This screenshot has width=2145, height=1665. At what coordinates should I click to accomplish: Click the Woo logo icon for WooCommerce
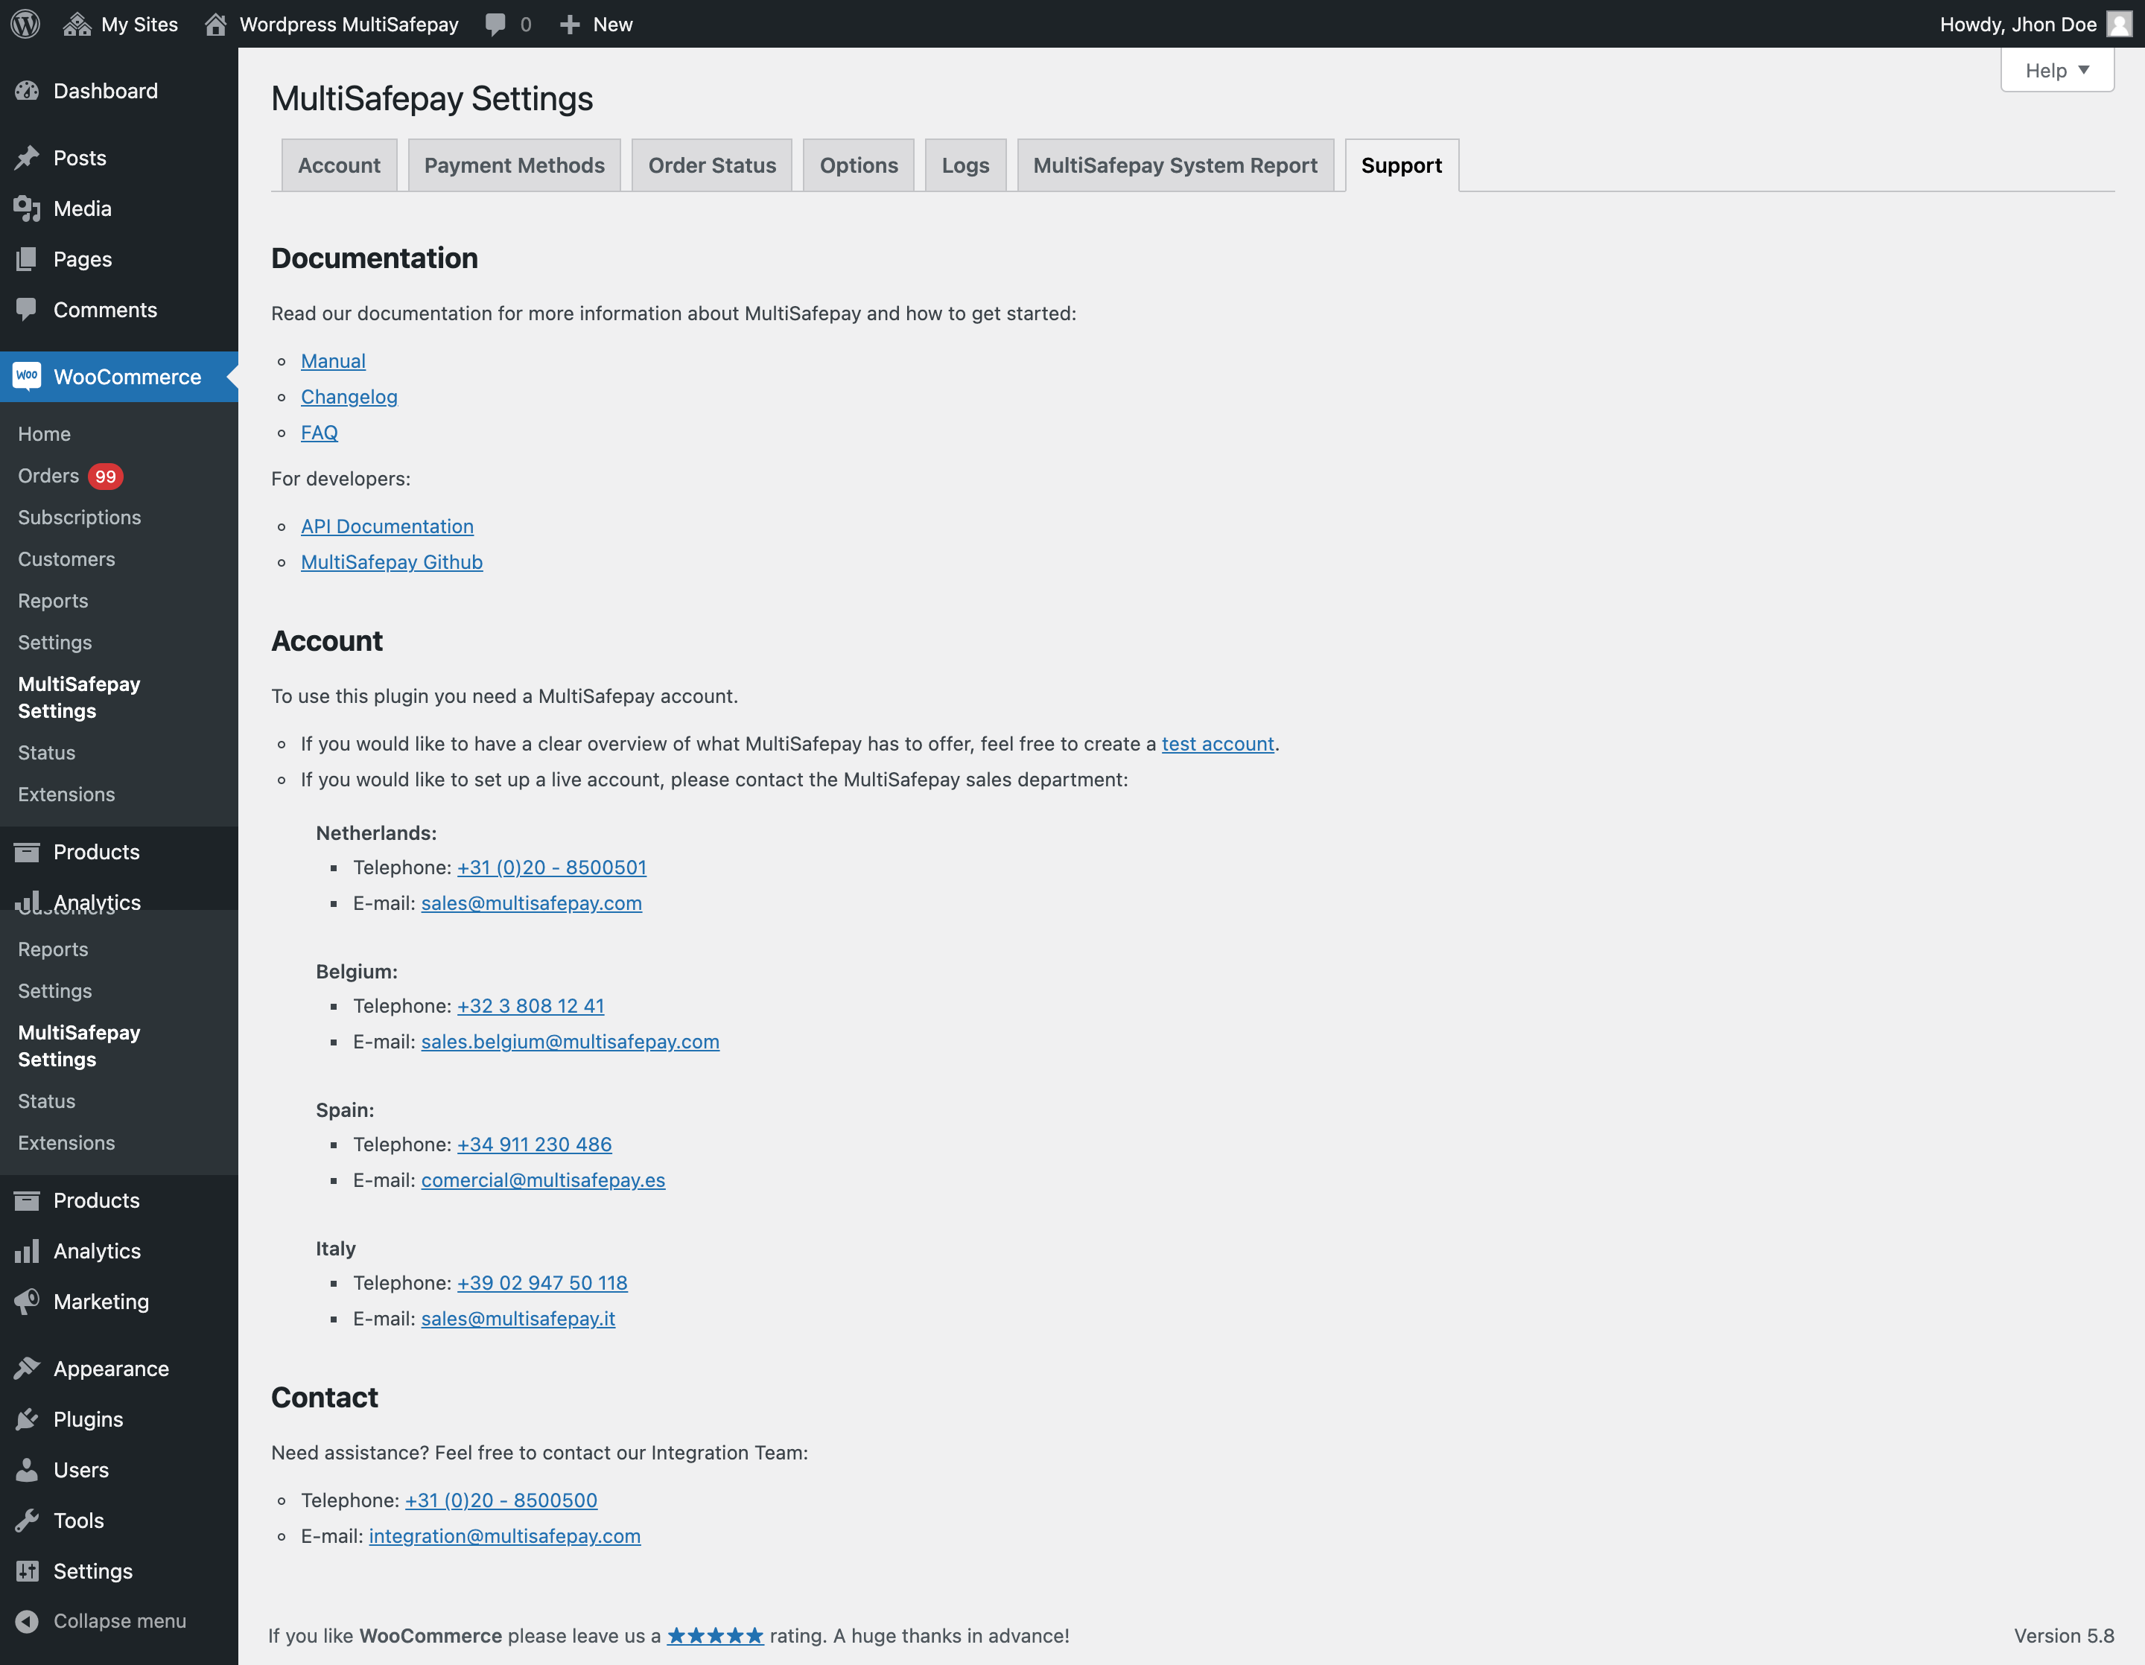[27, 376]
